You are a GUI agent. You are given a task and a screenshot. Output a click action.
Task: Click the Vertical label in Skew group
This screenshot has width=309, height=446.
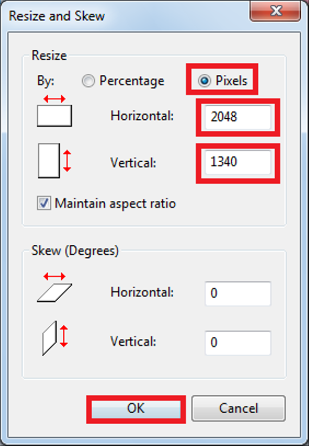tap(133, 342)
